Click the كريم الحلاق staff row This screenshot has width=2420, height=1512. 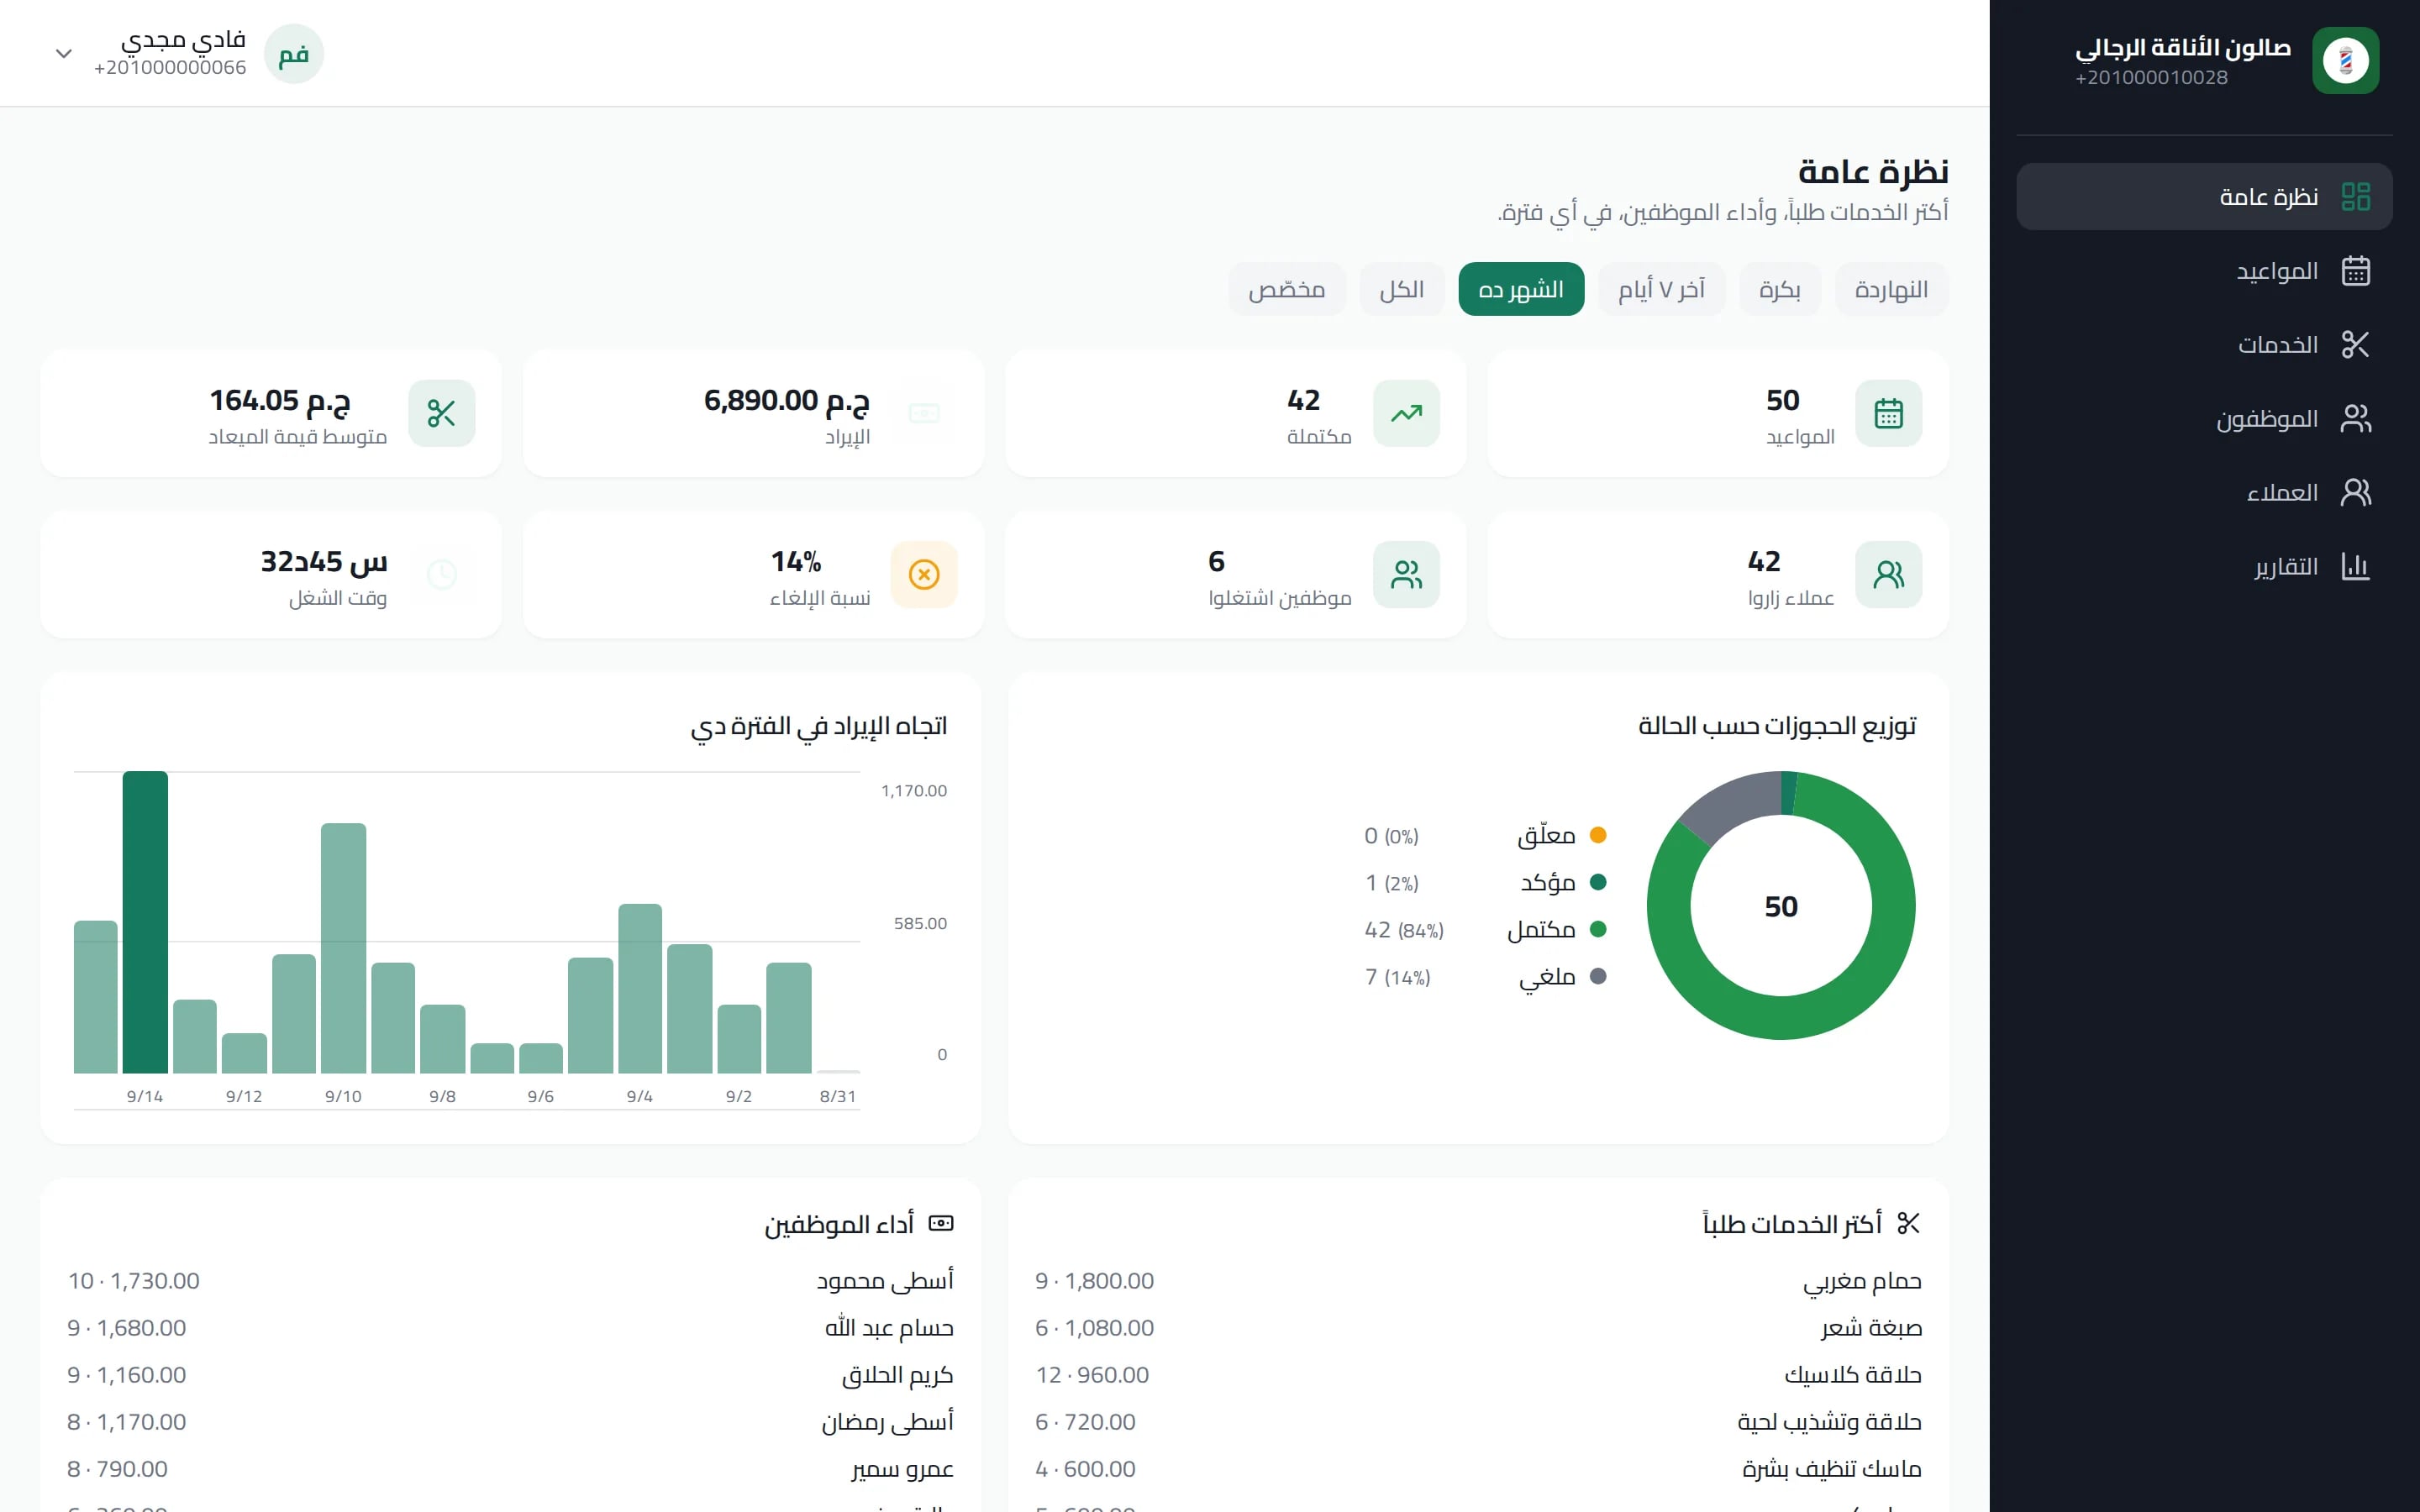click(510, 1375)
